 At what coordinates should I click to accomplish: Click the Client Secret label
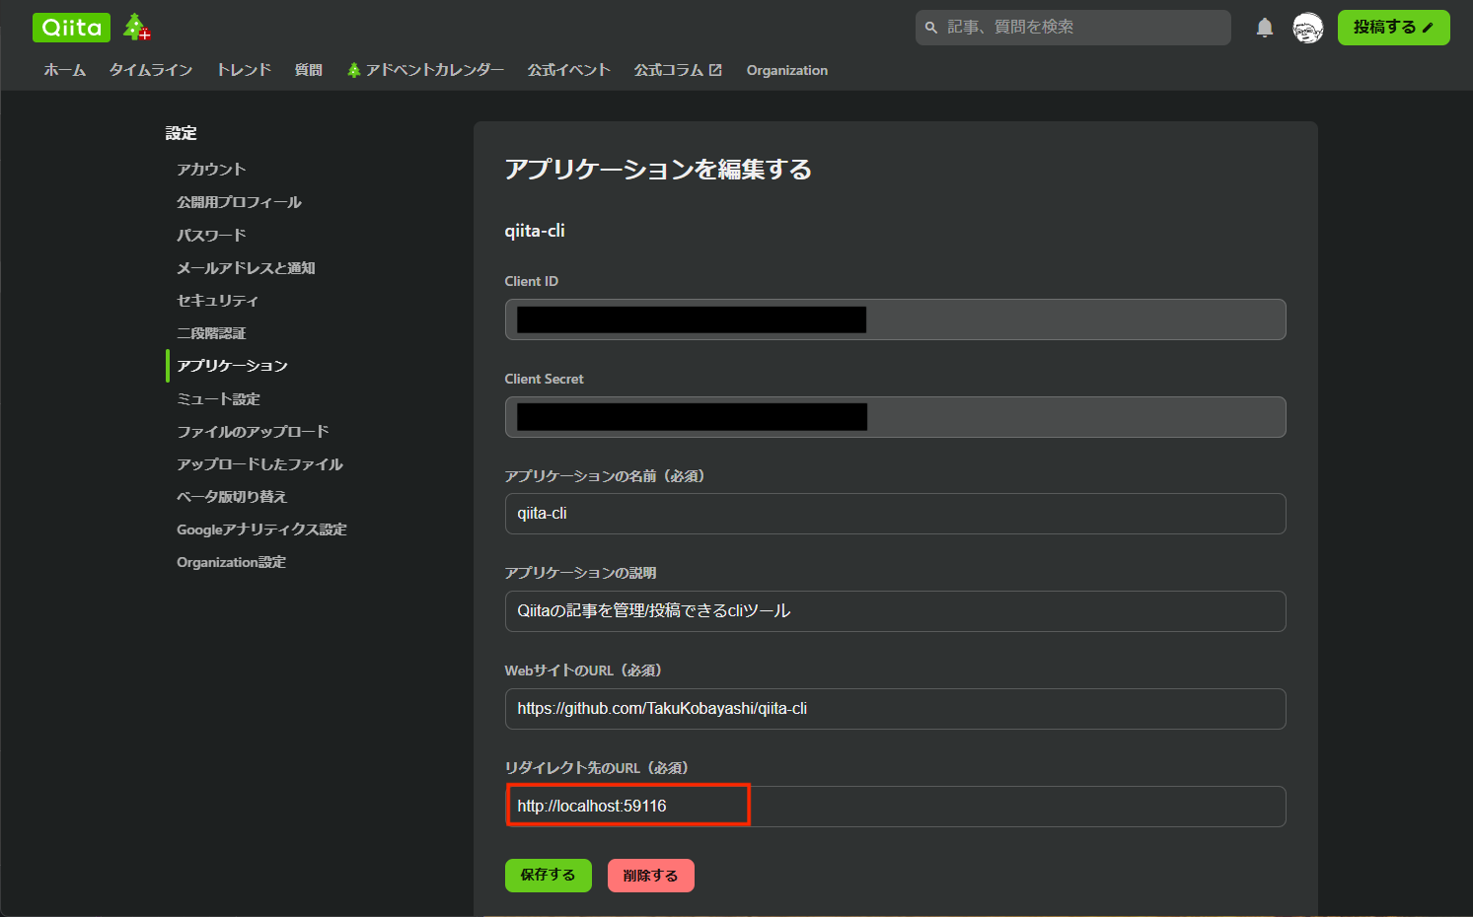(544, 379)
